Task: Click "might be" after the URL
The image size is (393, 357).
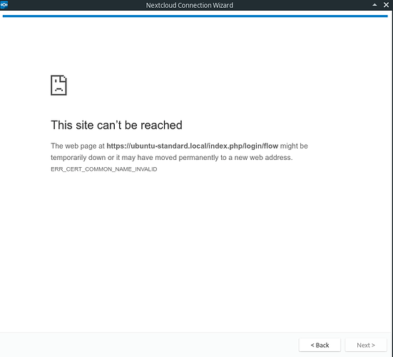Action: 294,146
